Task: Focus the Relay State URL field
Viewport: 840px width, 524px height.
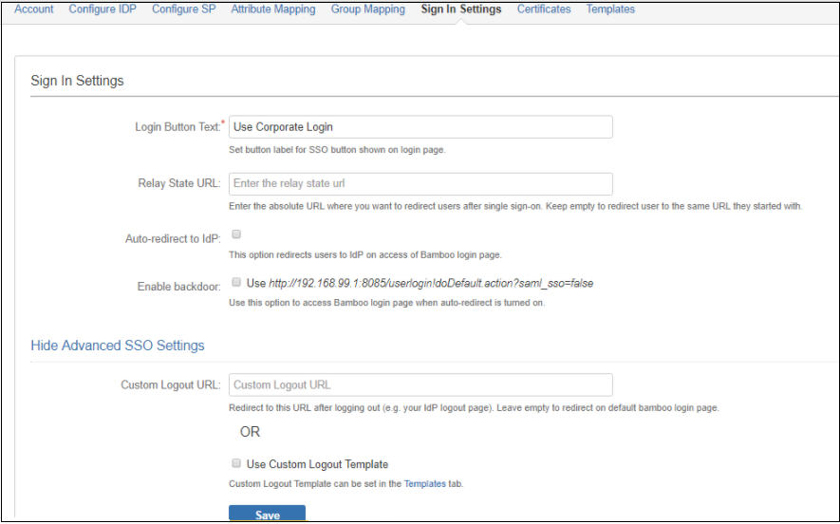Action: pyautogui.click(x=420, y=184)
